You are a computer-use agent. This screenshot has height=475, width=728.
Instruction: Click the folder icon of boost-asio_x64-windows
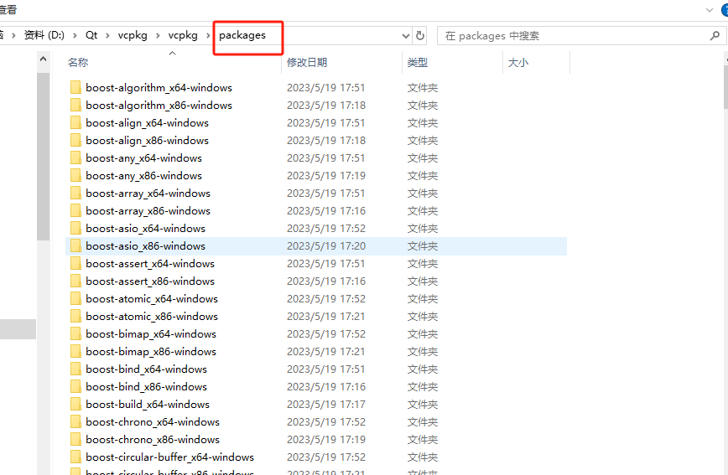pyautogui.click(x=75, y=229)
